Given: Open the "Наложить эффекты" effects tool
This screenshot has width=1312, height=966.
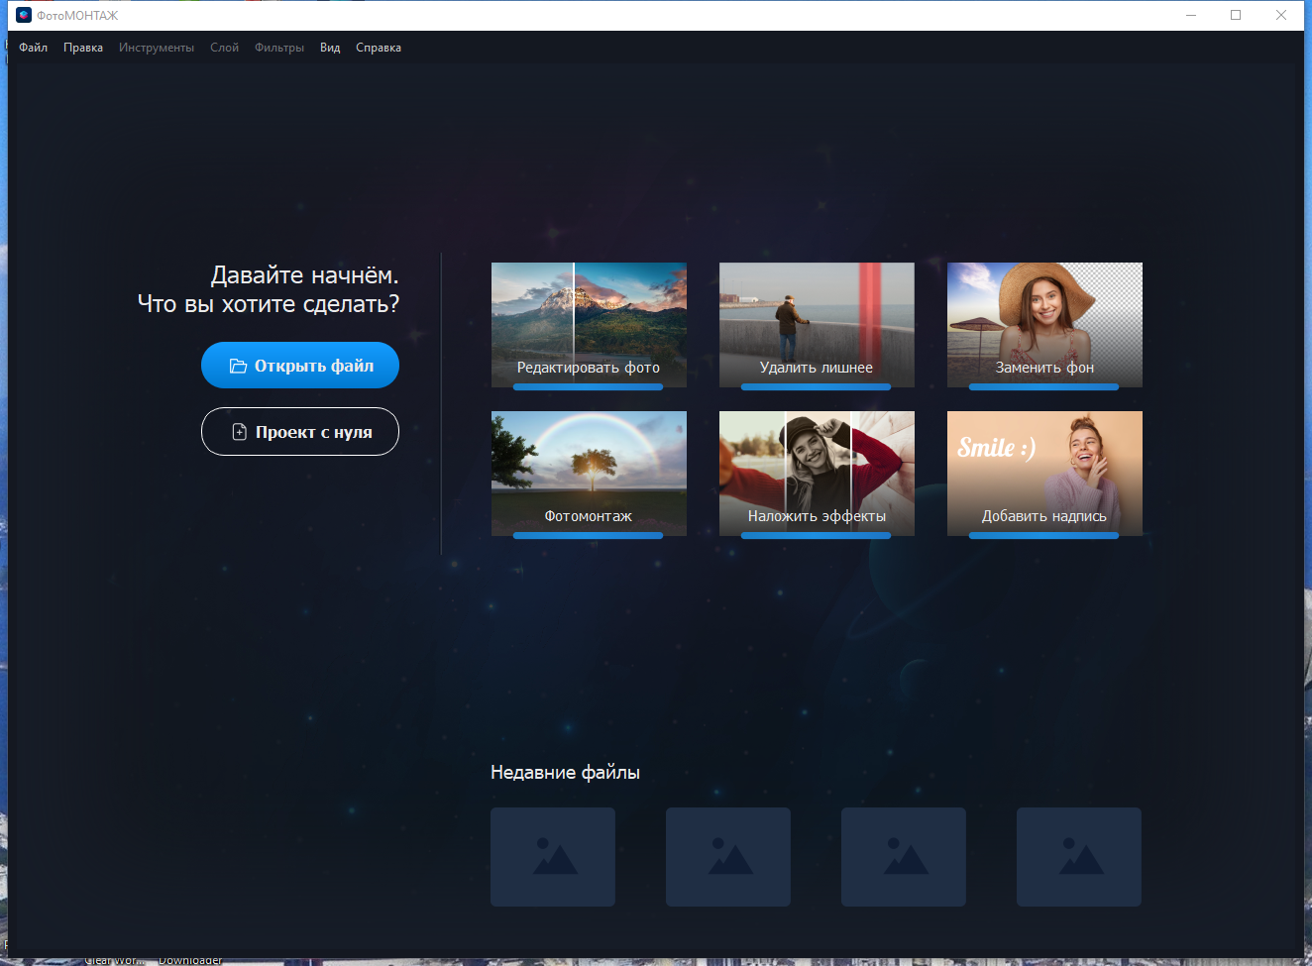Looking at the screenshot, I should pyautogui.click(x=817, y=474).
